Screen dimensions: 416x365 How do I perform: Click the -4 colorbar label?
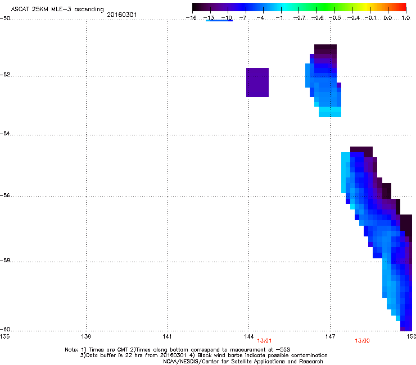pos(260,18)
